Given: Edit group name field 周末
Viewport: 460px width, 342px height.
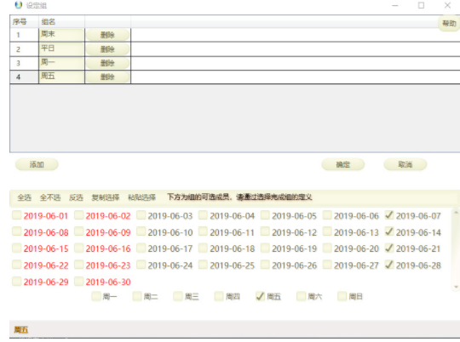Looking at the screenshot, I should click(x=61, y=35).
